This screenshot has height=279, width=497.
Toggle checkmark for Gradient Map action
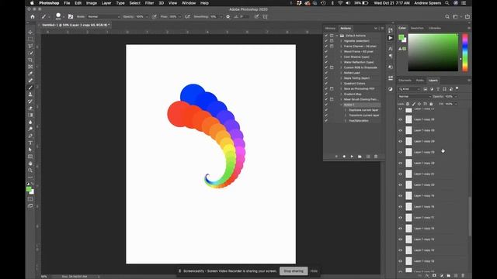tap(326, 94)
